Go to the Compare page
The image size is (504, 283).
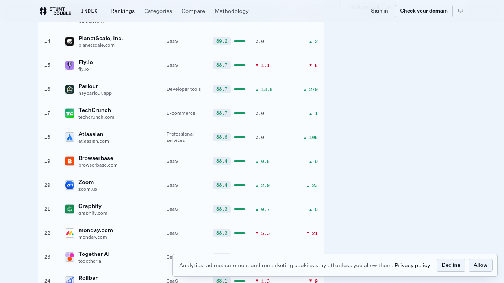pyautogui.click(x=193, y=11)
